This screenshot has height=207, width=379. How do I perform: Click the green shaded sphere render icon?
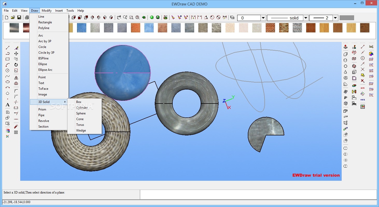click(152, 17)
